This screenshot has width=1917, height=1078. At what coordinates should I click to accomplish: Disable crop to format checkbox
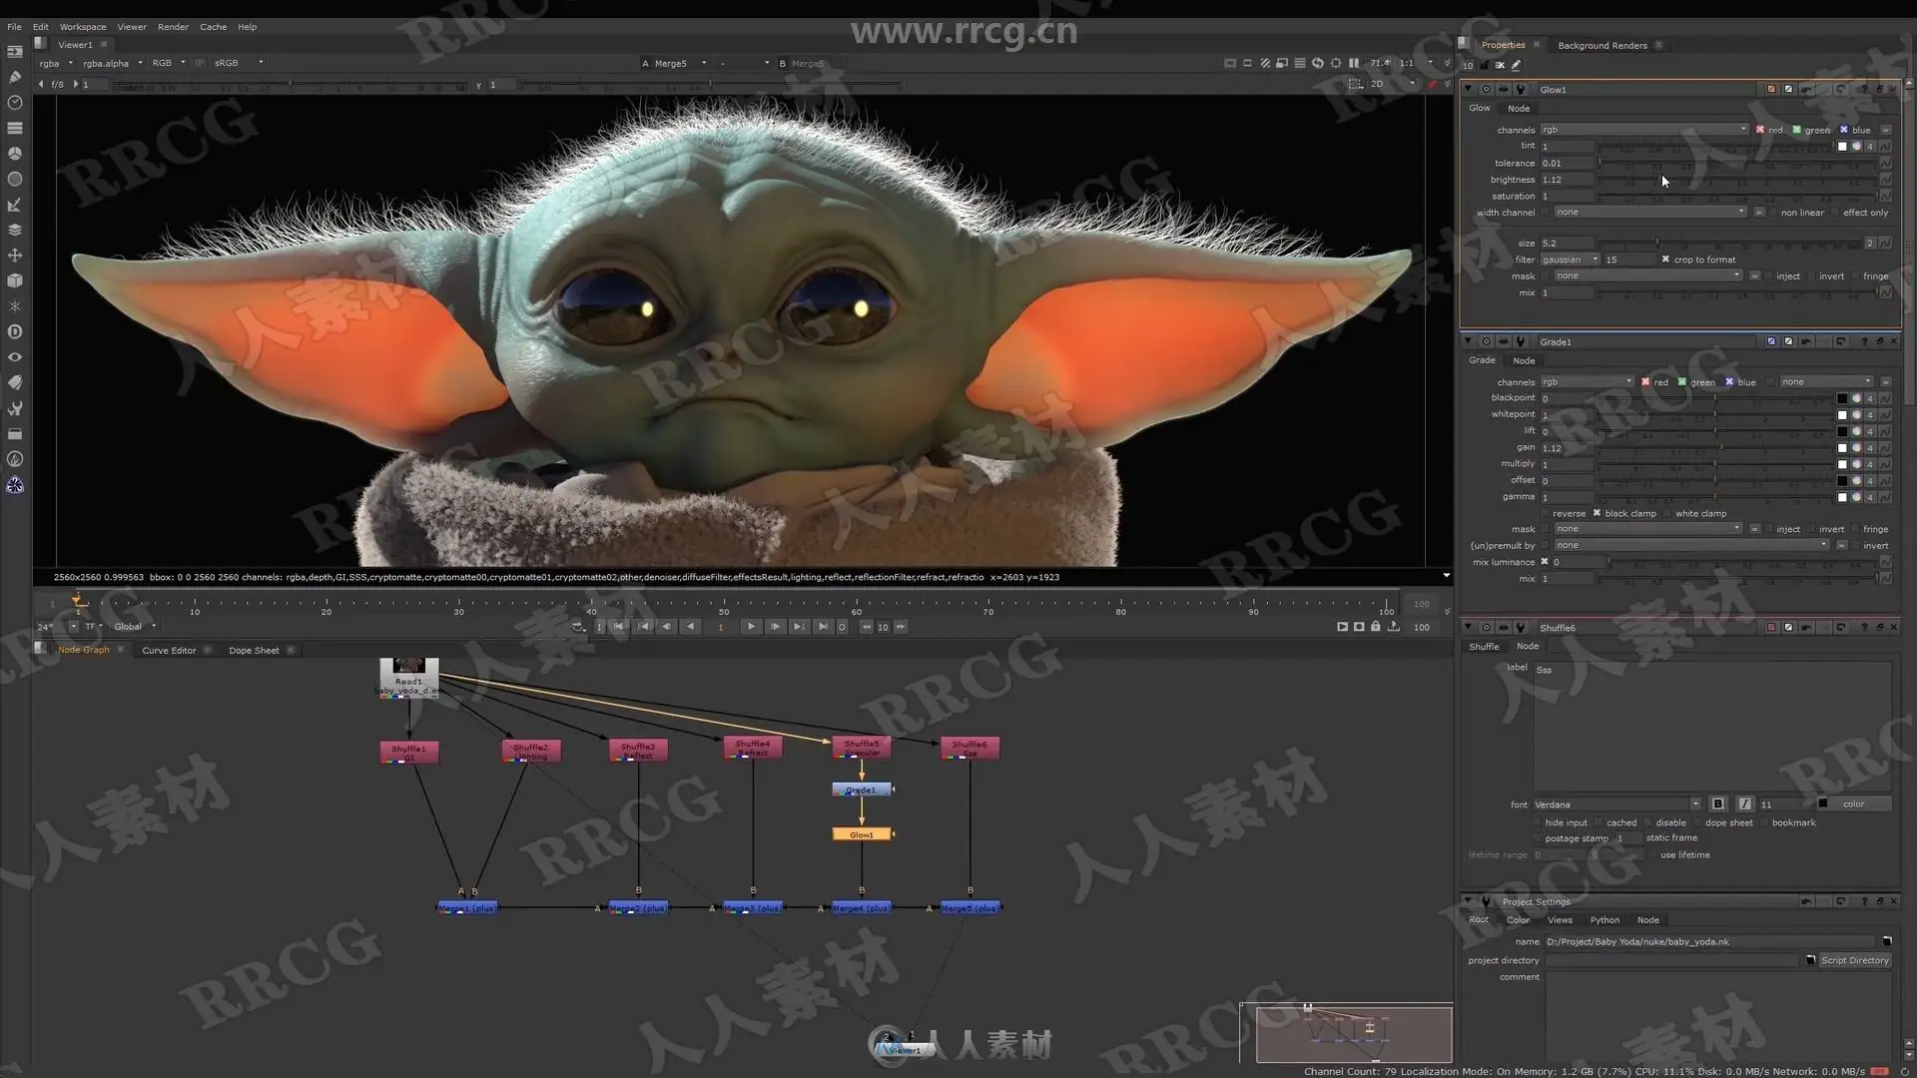(x=1665, y=260)
